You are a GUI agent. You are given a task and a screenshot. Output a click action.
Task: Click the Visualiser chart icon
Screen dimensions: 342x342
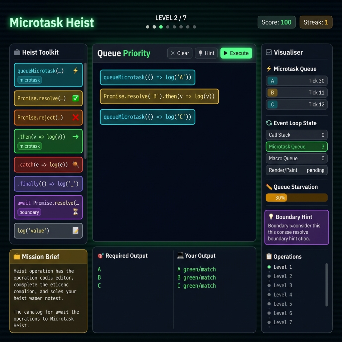click(x=269, y=52)
